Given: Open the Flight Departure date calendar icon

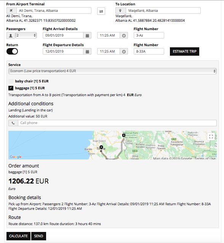Looking at the screenshot, I should click(87, 51).
